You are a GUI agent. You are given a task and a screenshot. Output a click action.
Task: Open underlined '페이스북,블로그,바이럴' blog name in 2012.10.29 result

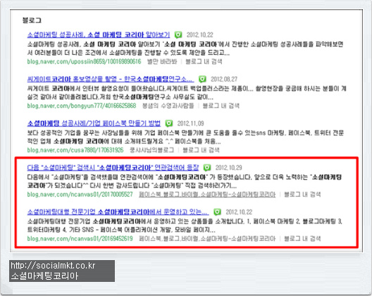[207, 195]
